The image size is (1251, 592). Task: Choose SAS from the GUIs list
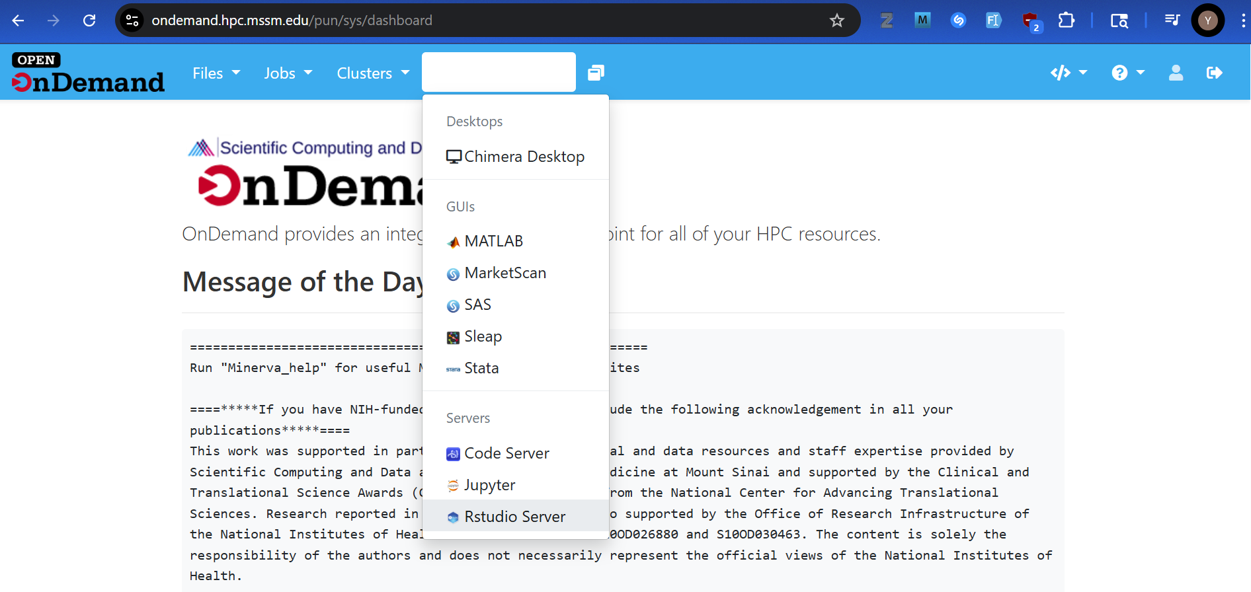coord(516,305)
